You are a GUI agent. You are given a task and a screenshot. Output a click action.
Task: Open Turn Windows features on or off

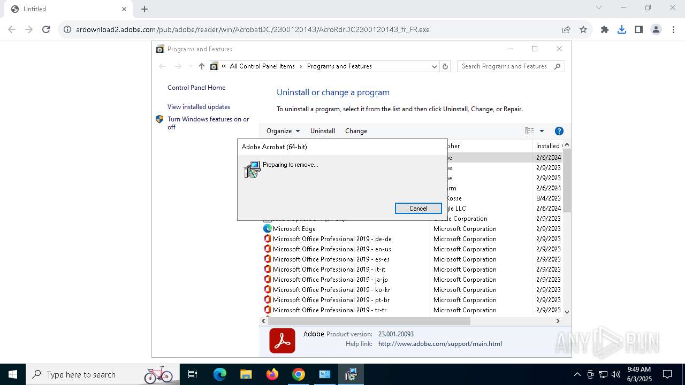pos(208,123)
